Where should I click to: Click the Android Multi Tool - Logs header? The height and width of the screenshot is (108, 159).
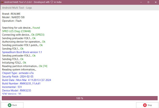point(17,8)
